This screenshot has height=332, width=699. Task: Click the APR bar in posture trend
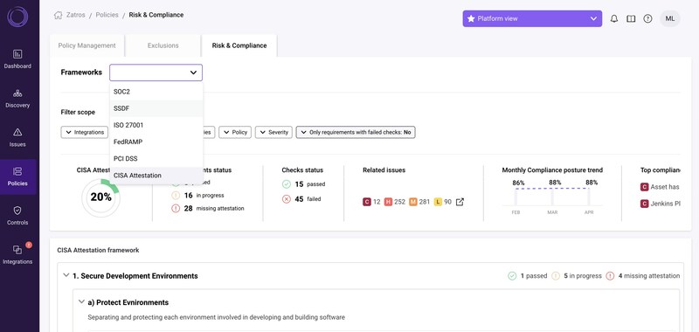coord(589,197)
